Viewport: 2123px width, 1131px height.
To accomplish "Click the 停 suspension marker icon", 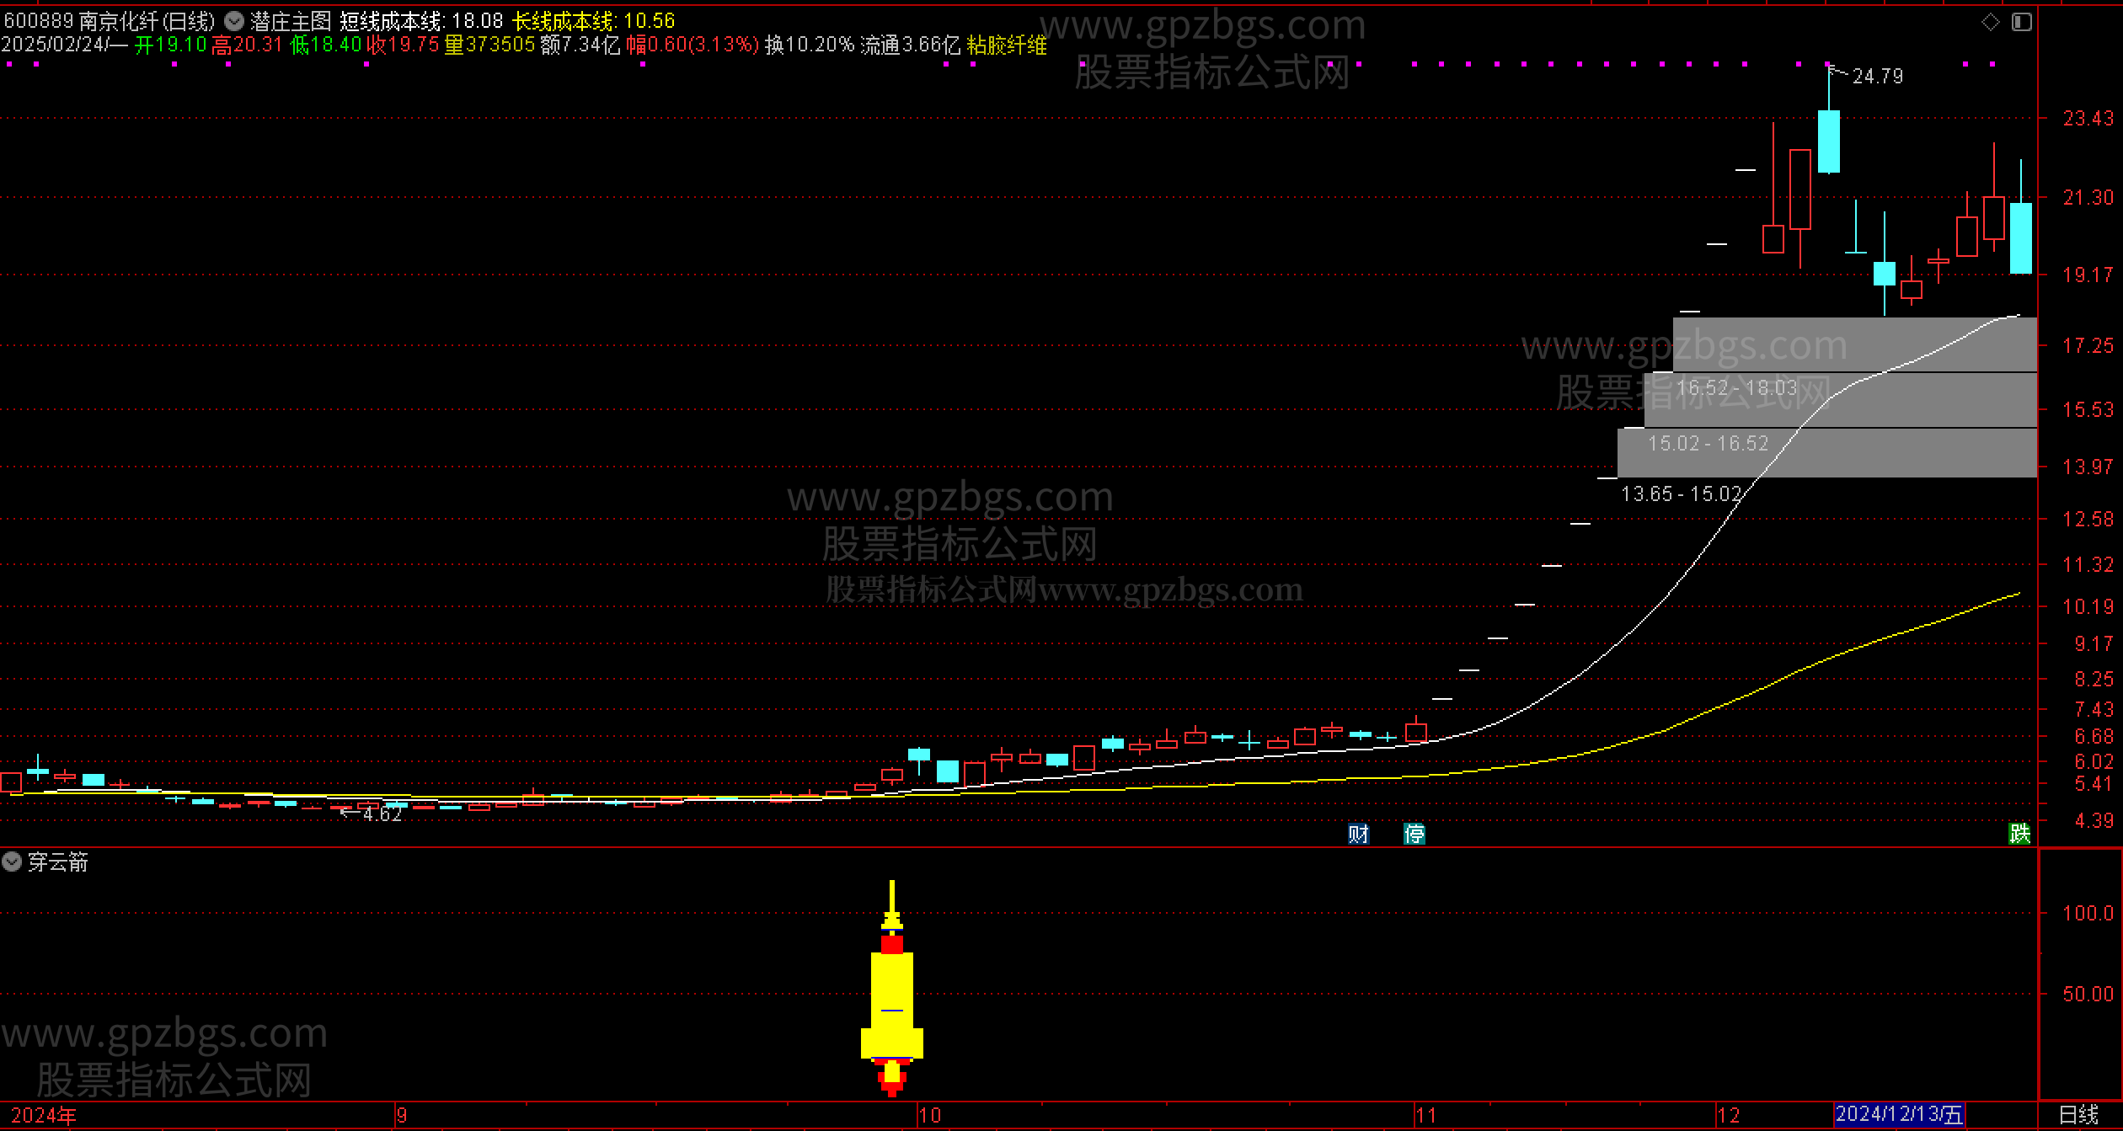I will pos(1414,834).
